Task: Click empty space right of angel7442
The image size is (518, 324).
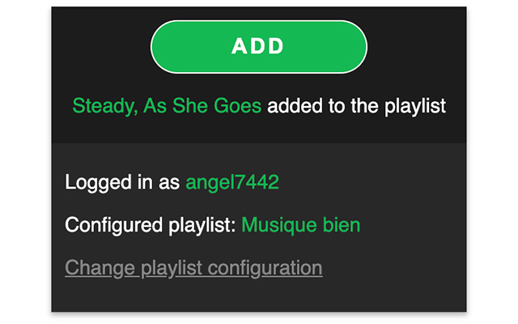Action: click(x=372, y=182)
